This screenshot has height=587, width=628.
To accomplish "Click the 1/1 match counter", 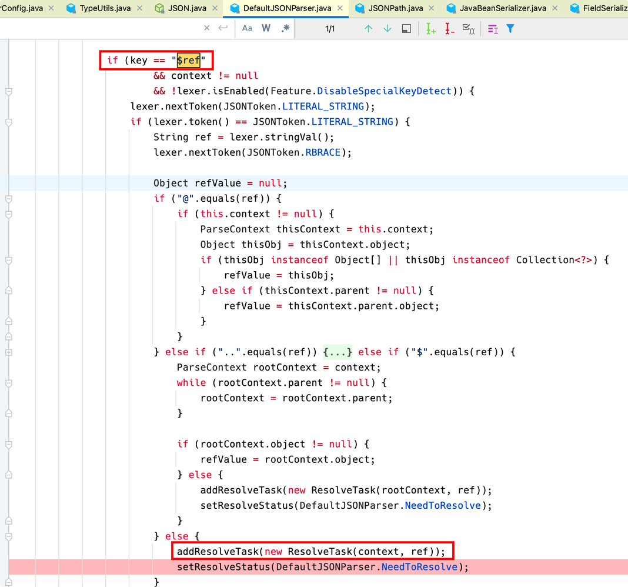I will click(330, 29).
